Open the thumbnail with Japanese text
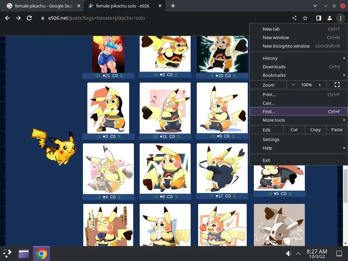This screenshot has height=261, width=348. [108, 225]
